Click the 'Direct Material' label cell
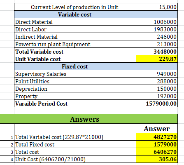This screenshot has height=165, width=184. (x=75, y=22)
